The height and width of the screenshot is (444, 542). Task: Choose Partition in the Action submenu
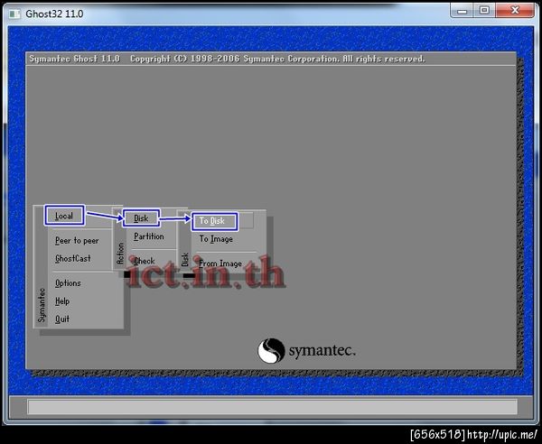149,236
